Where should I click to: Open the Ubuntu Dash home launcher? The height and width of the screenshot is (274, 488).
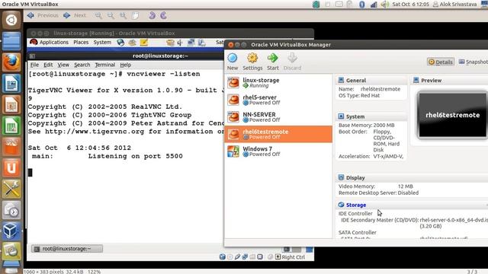pyautogui.click(x=11, y=21)
